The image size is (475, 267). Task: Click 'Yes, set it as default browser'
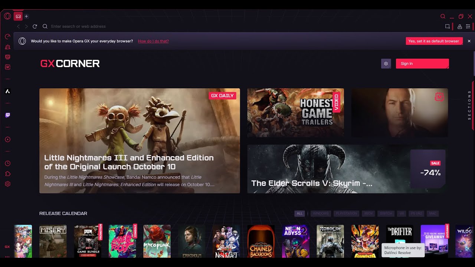[x=434, y=41]
